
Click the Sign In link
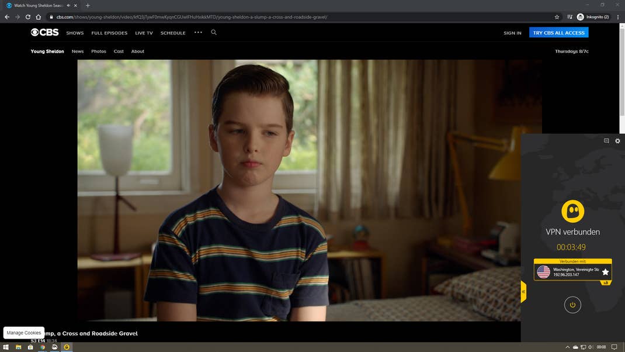point(512,33)
